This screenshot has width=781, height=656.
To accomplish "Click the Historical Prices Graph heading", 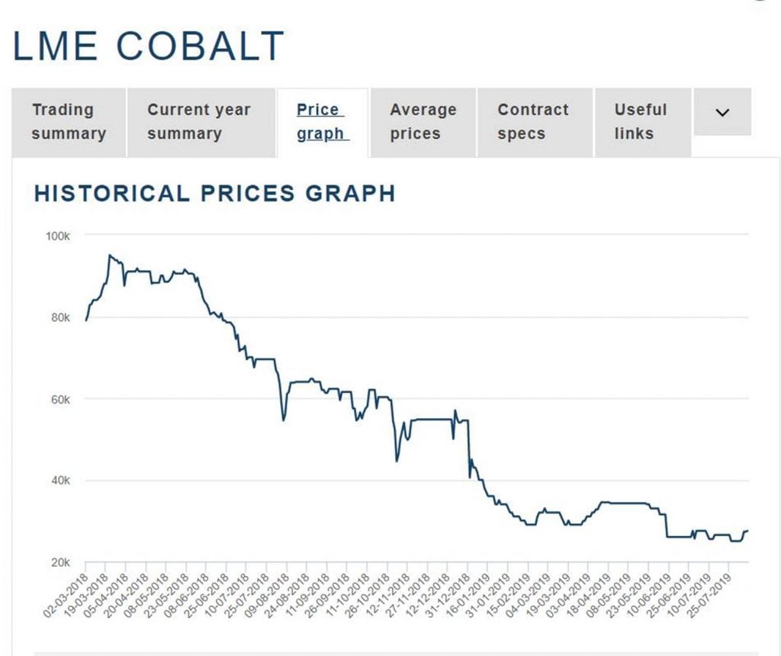I will click(214, 194).
